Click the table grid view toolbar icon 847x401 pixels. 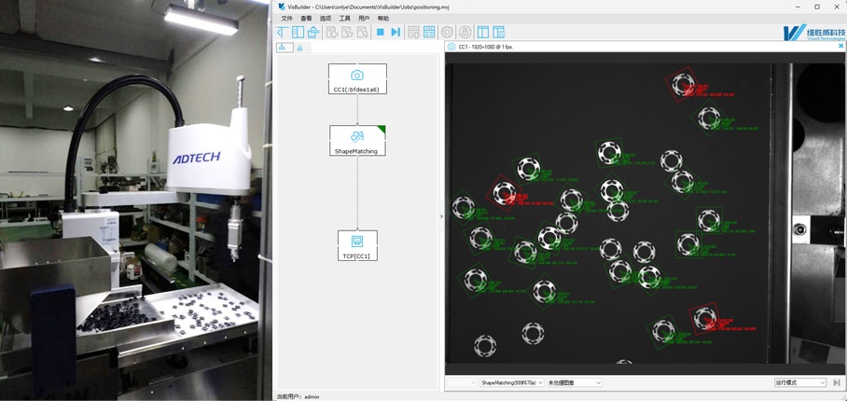pyautogui.click(x=429, y=33)
